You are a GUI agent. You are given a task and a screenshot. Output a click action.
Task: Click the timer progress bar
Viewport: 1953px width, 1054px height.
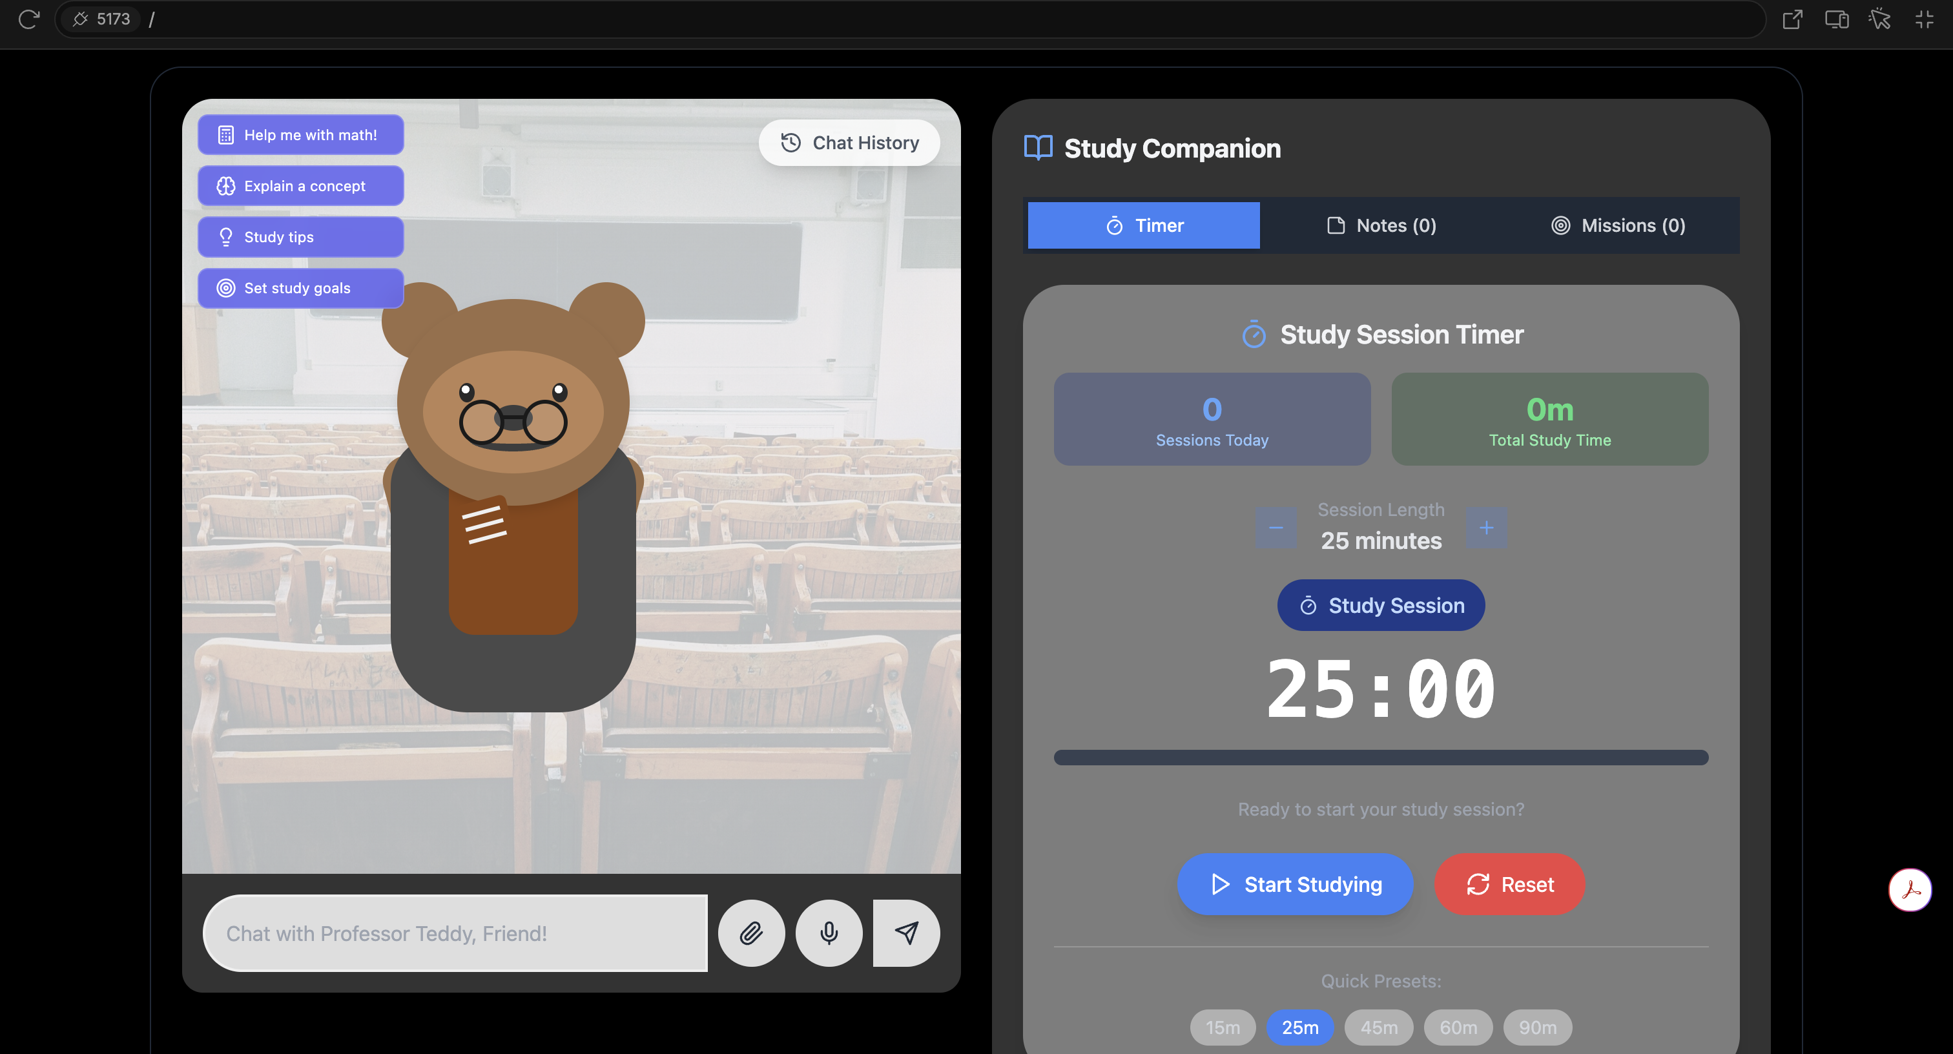[1381, 758]
